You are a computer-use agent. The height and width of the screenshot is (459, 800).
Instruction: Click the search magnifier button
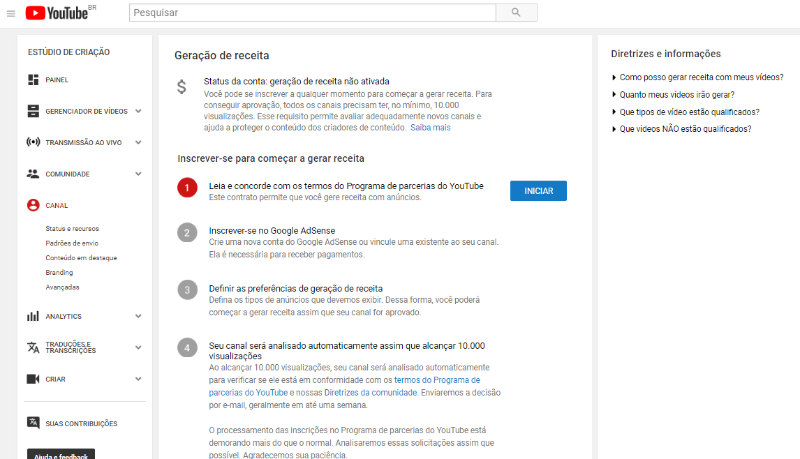517,13
